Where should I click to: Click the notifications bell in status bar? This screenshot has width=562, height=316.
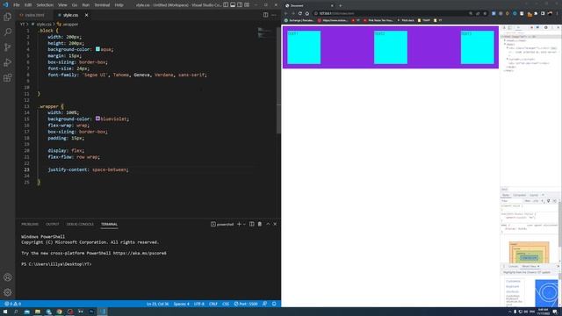pyautogui.click(x=274, y=304)
